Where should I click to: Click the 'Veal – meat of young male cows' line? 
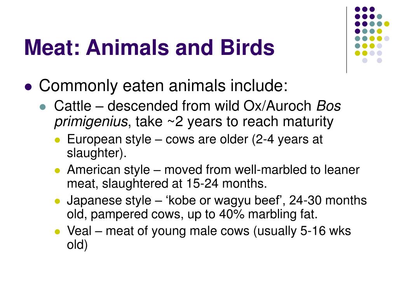click(x=158, y=231)
